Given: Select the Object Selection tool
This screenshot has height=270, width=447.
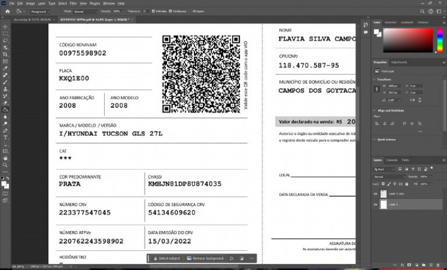Looking at the screenshot, I should [x=5, y=48].
